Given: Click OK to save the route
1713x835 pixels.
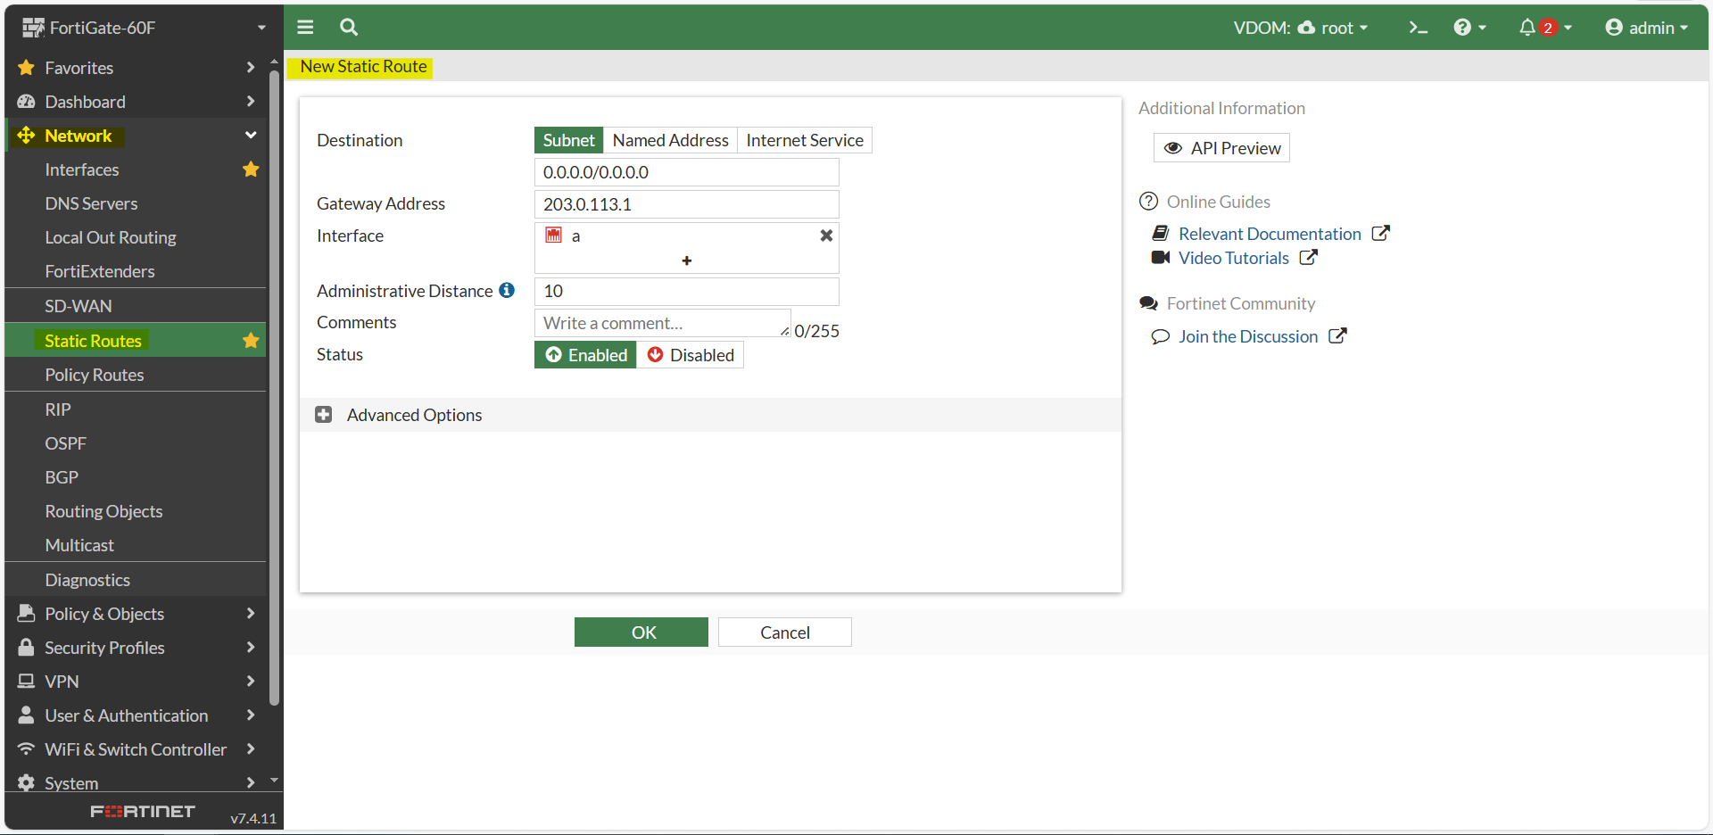Looking at the screenshot, I should [x=641, y=632].
